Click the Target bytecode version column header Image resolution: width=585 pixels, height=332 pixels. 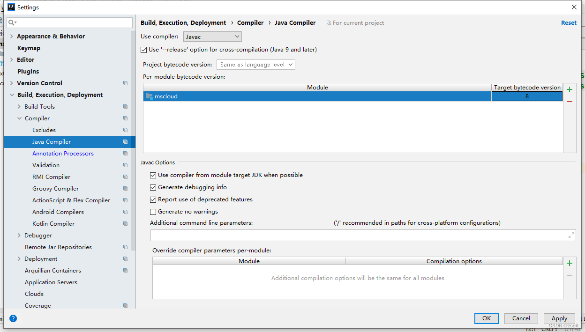[527, 88]
